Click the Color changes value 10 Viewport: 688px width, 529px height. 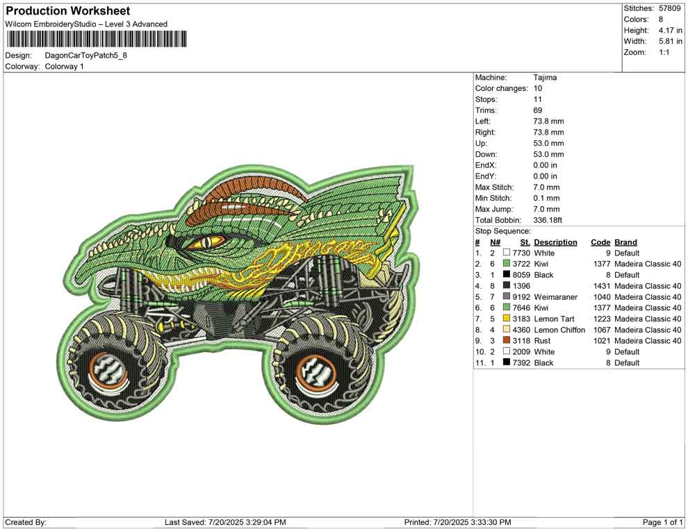pyautogui.click(x=537, y=88)
